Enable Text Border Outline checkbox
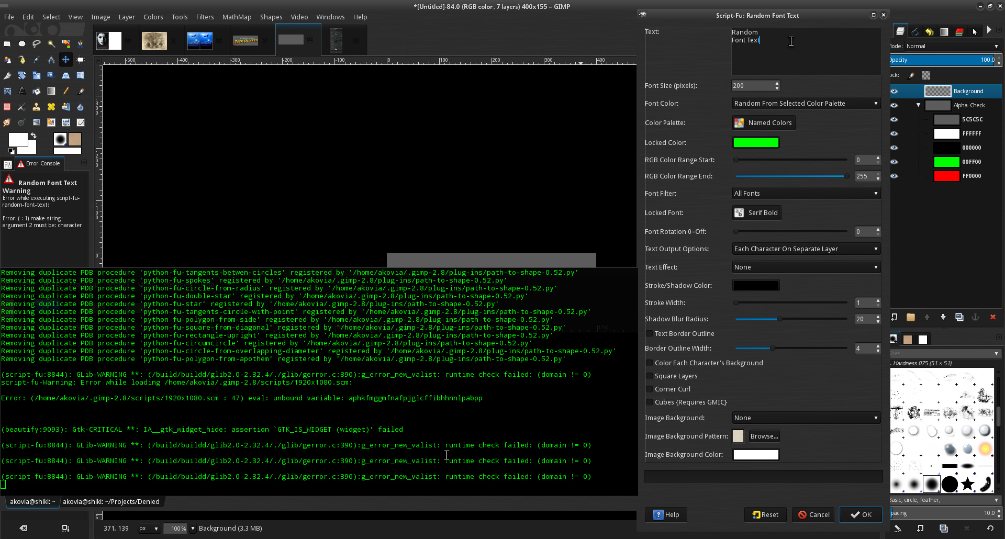 (649, 334)
